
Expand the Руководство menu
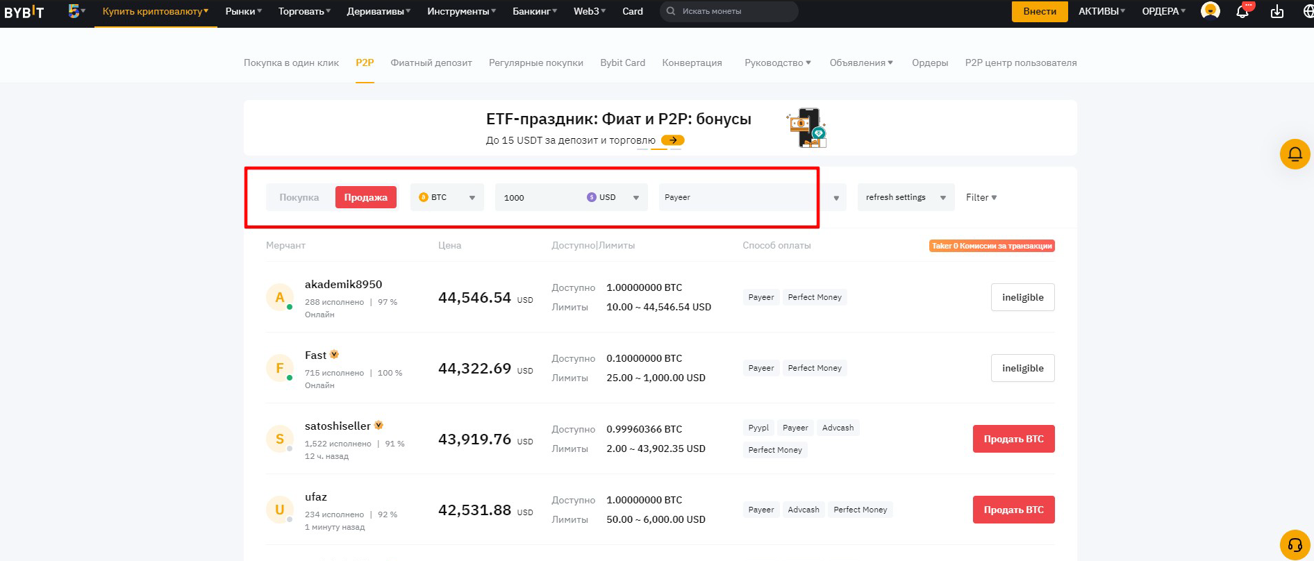point(778,62)
